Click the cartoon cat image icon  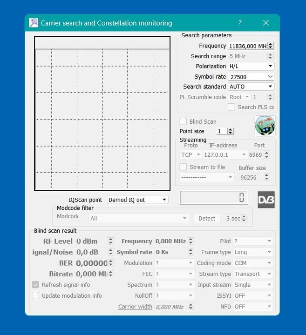click(x=265, y=126)
